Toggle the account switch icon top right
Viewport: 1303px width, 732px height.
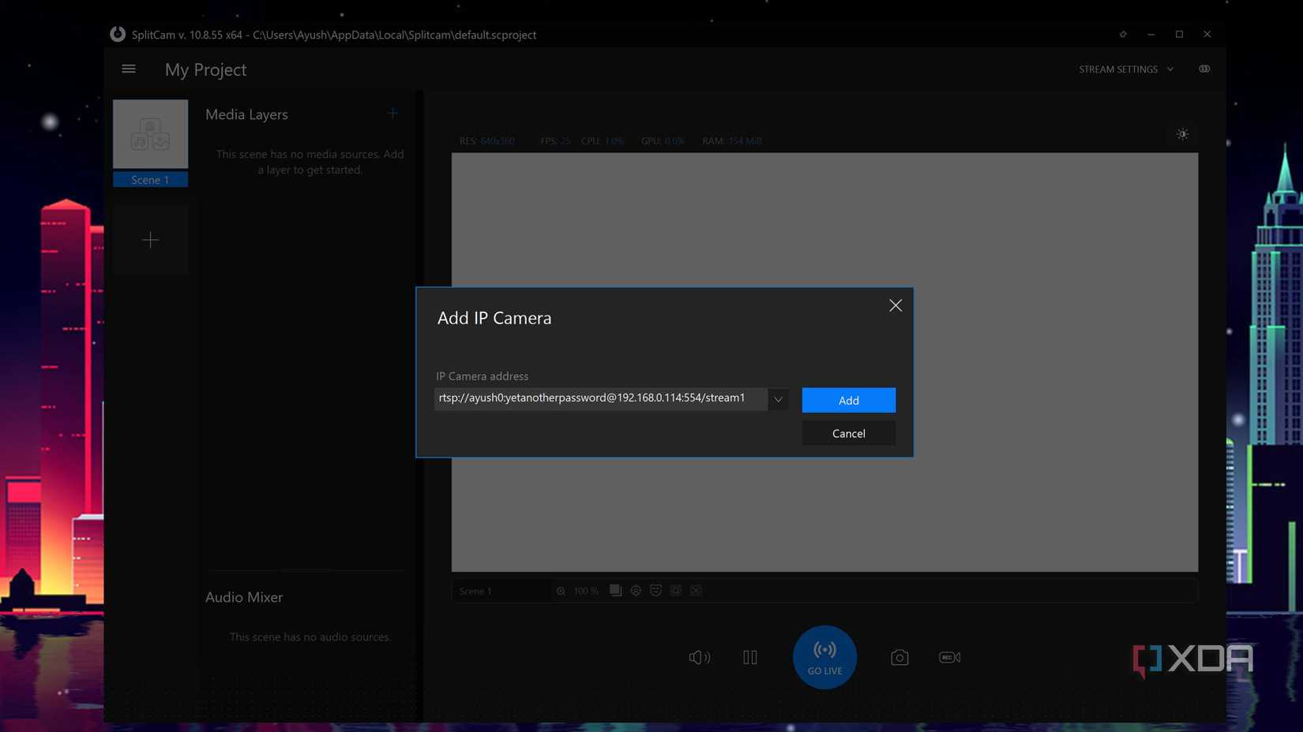[x=1203, y=69]
